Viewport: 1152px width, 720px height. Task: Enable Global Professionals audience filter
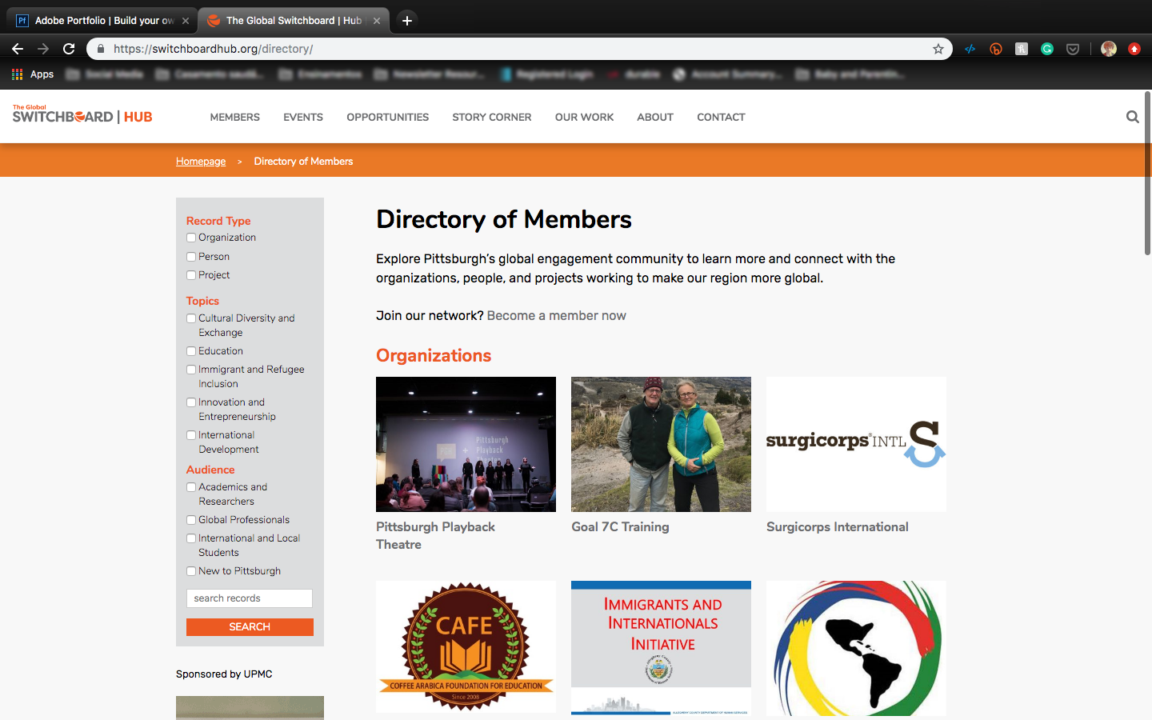(x=191, y=520)
